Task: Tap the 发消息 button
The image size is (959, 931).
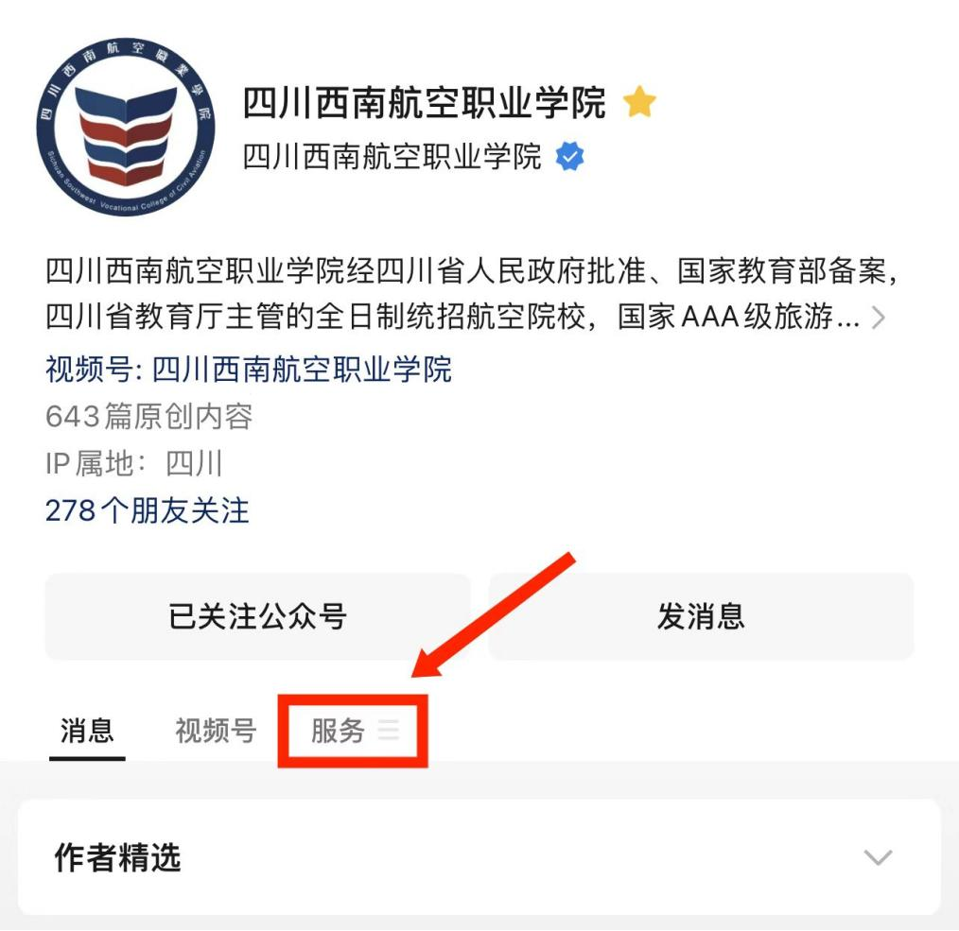Action: 701,616
